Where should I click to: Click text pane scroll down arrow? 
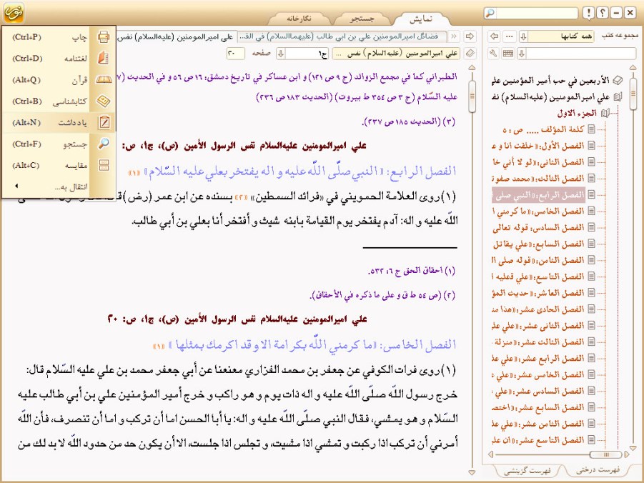[472, 473]
